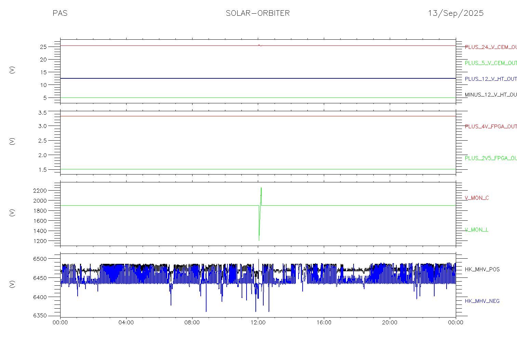Click the SOLAR-ORBITER header title
Image resolution: width=517 pixels, height=349 pixels.
pos(258,13)
